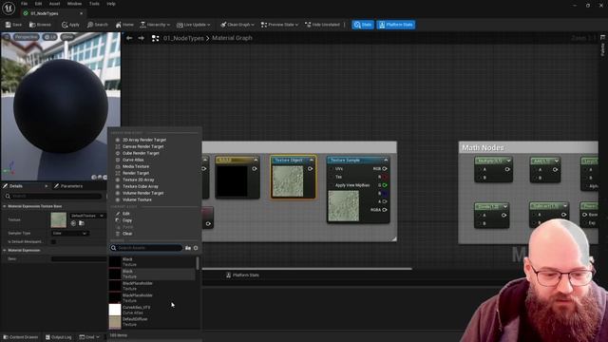The width and height of the screenshot is (608, 342).
Task: Click the Texture Sample RGBA output pin
Action: pyautogui.click(x=385, y=210)
